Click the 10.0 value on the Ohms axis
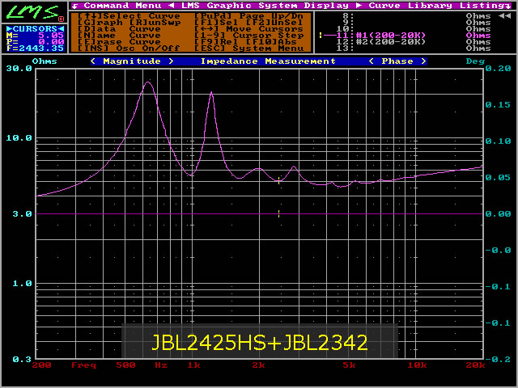Image resolution: width=518 pixels, height=388 pixels. click(x=19, y=138)
